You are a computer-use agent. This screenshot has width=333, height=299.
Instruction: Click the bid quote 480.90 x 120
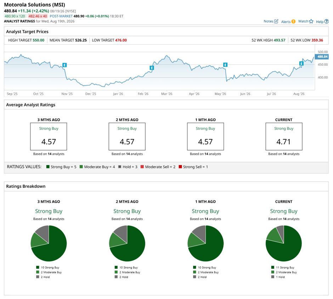click(15, 16)
